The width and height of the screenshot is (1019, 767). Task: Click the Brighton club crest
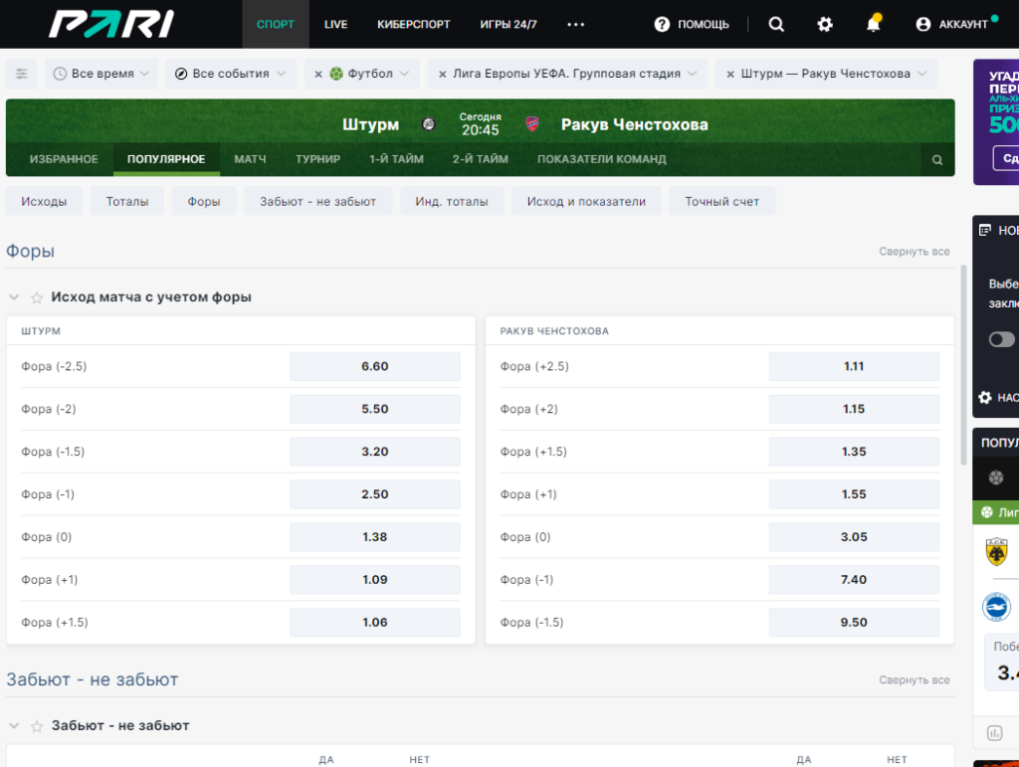(996, 607)
